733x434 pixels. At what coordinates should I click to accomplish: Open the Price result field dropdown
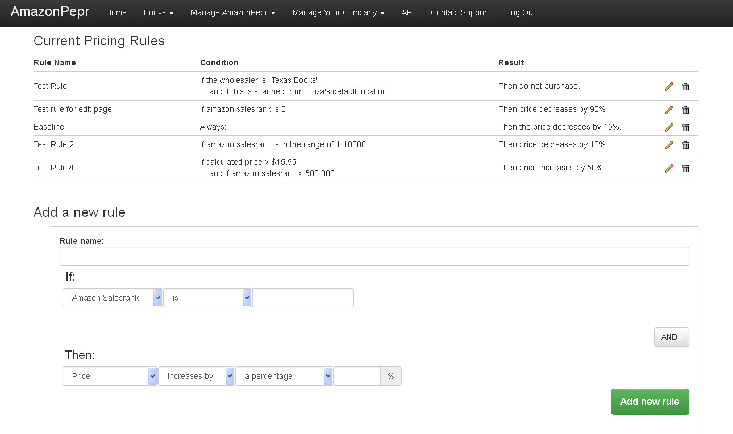click(x=110, y=376)
